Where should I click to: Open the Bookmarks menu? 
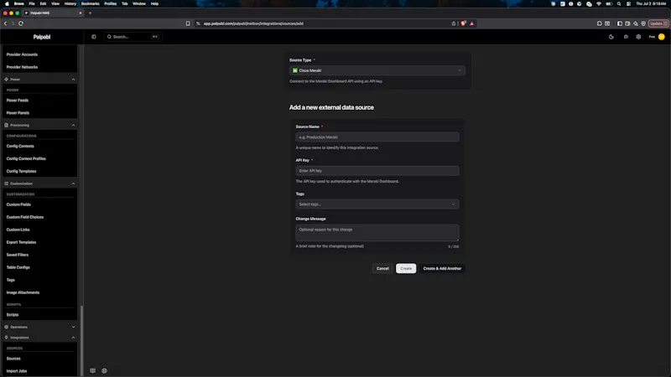pos(91,4)
